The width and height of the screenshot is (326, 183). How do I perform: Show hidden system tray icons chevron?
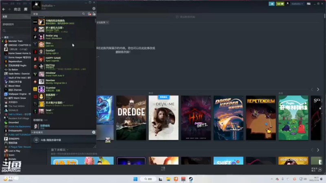(271, 179)
